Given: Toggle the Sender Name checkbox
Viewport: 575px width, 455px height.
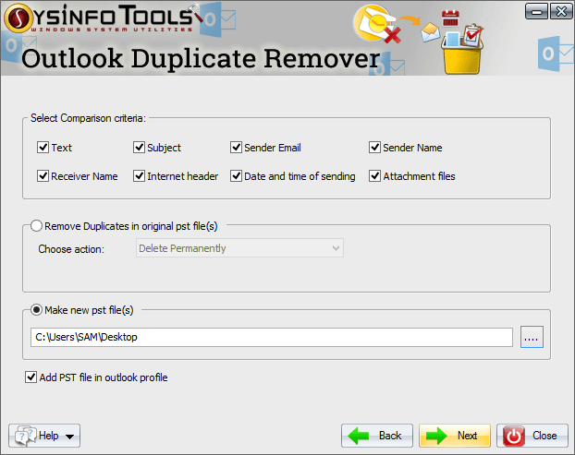Looking at the screenshot, I should point(374,148).
